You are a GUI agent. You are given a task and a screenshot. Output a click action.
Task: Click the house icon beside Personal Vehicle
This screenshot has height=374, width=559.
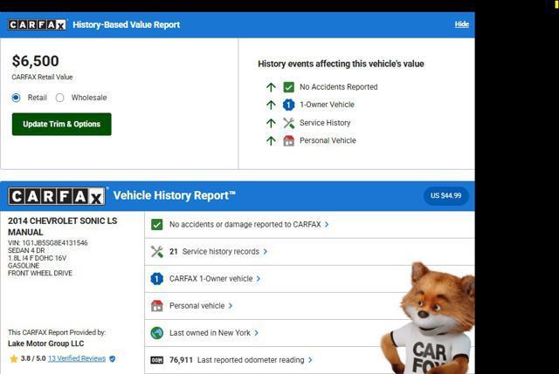coord(288,140)
